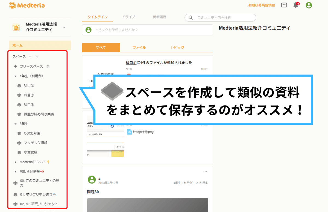Open notifications bell with badge
Screen dimensions: 328x212
[296, 5]
